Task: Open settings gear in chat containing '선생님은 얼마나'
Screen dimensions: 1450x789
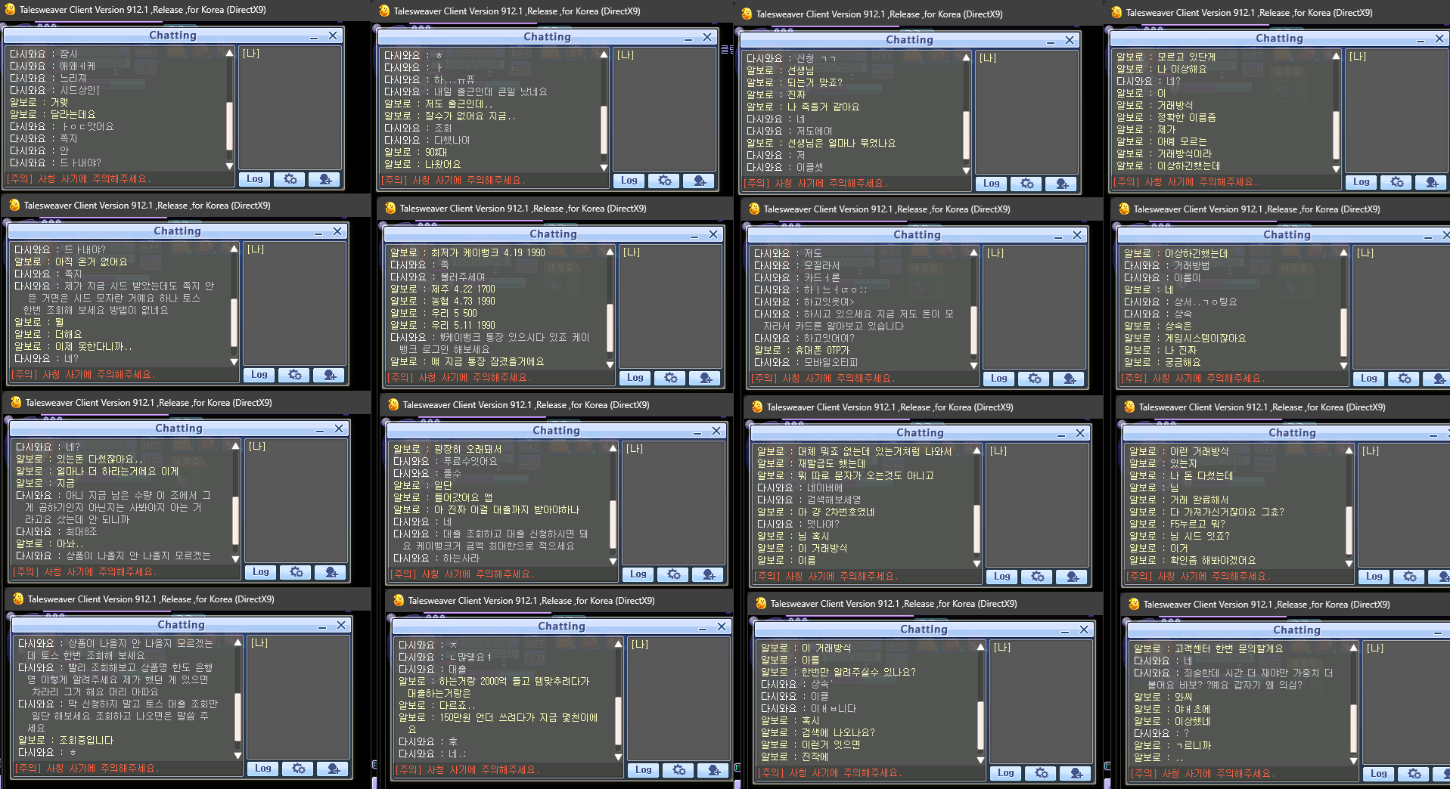Action: (1026, 184)
